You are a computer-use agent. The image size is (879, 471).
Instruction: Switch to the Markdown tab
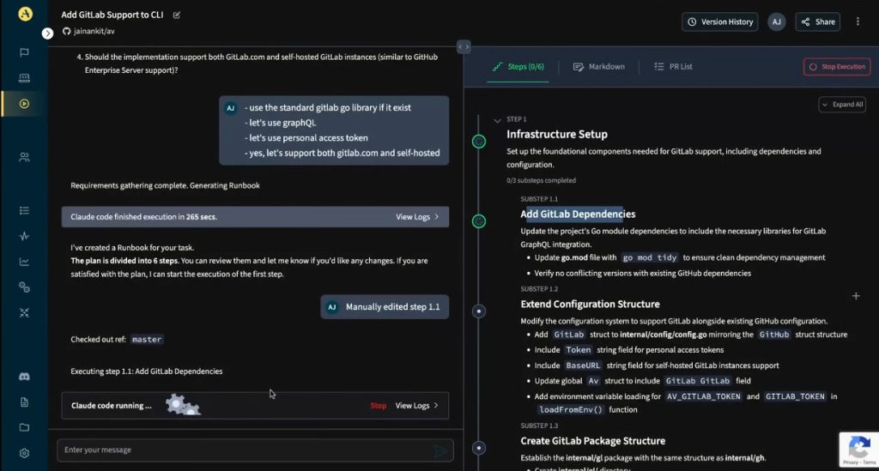pos(599,67)
